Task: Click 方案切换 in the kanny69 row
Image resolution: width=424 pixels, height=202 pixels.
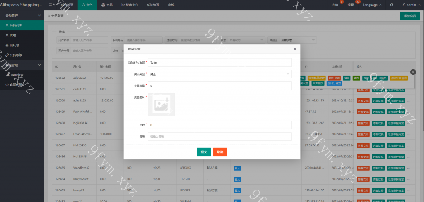Action: (x=378, y=190)
